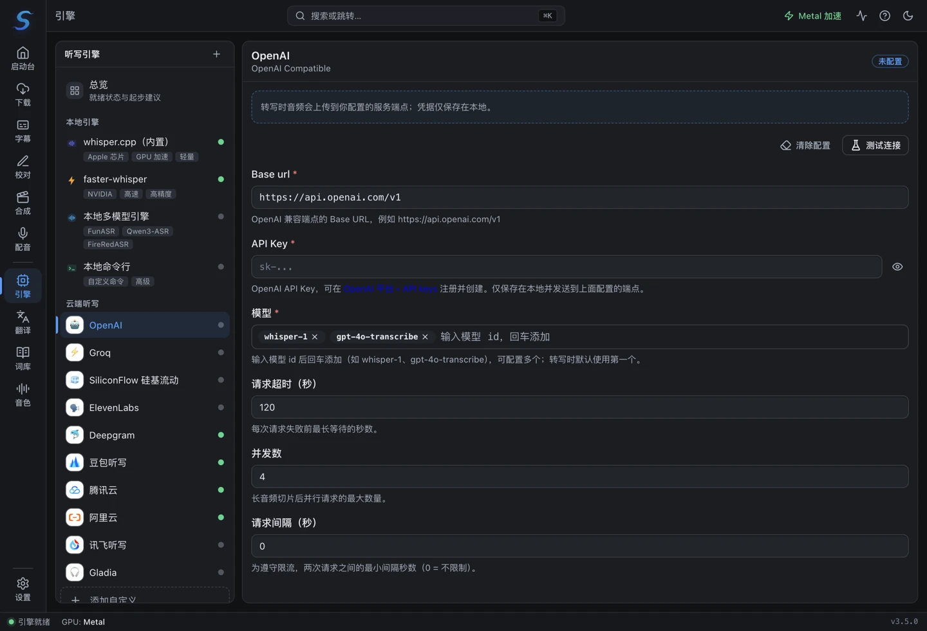Select the 本地多模型引擎 entry
The width and height of the screenshot is (927, 631).
[145, 230]
